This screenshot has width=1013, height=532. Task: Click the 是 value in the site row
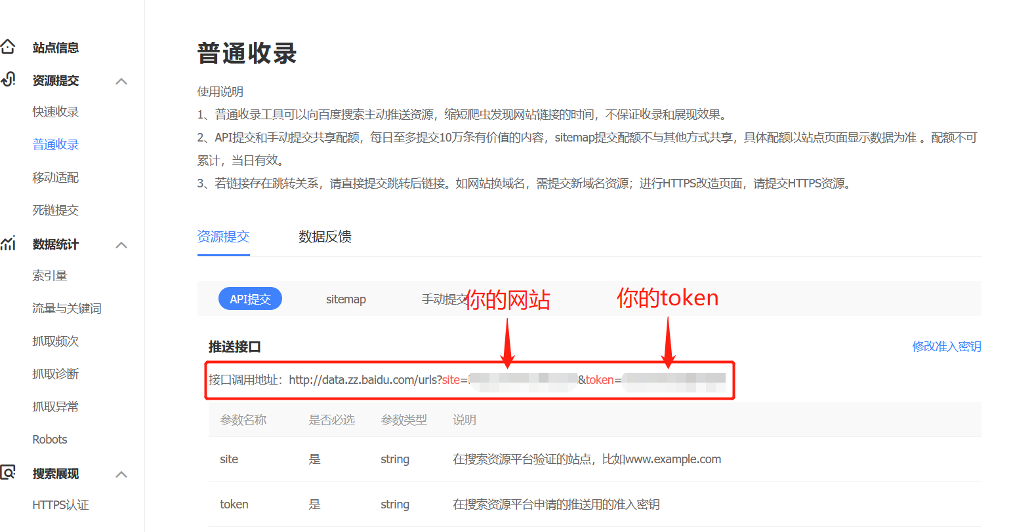click(x=315, y=459)
